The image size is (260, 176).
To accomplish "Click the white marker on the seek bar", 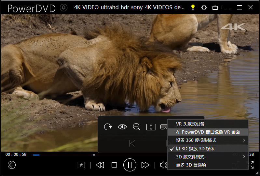I will [94, 155].
